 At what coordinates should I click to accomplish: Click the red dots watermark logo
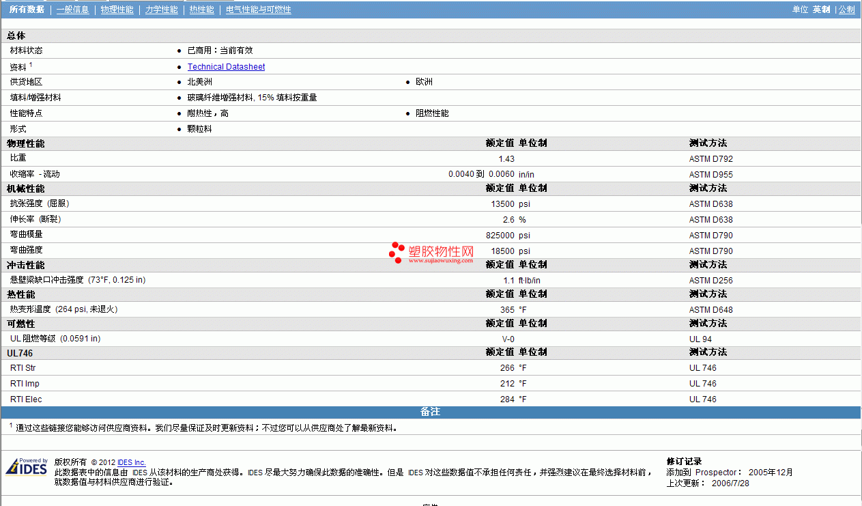pyautogui.click(x=397, y=252)
